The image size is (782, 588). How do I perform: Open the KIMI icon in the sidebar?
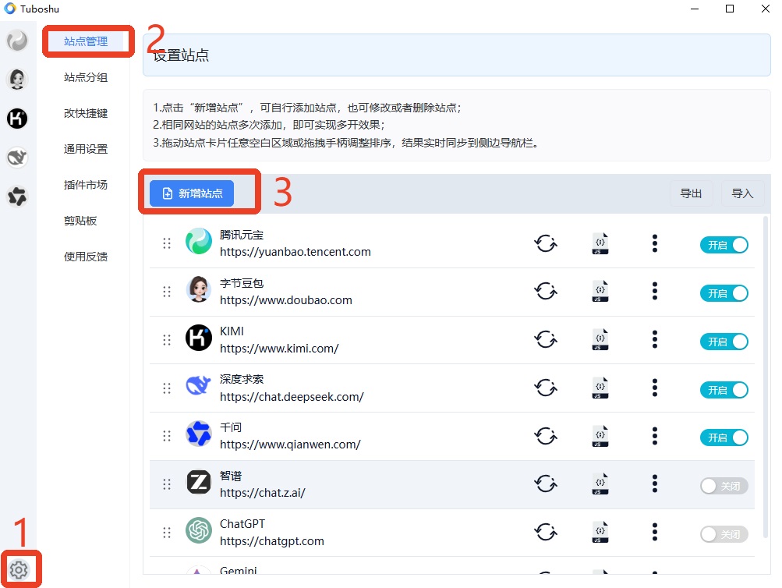pyautogui.click(x=17, y=119)
